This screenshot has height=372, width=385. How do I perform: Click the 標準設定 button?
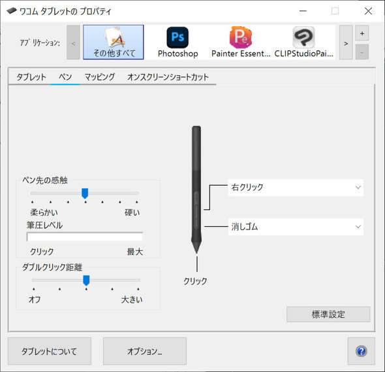[x=328, y=314]
